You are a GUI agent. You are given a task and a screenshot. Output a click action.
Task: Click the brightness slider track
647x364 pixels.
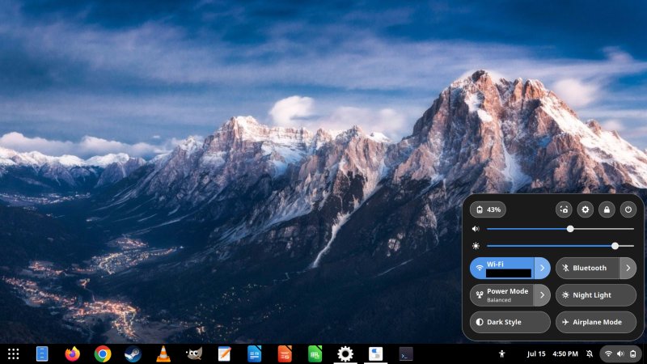pos(550,246)
